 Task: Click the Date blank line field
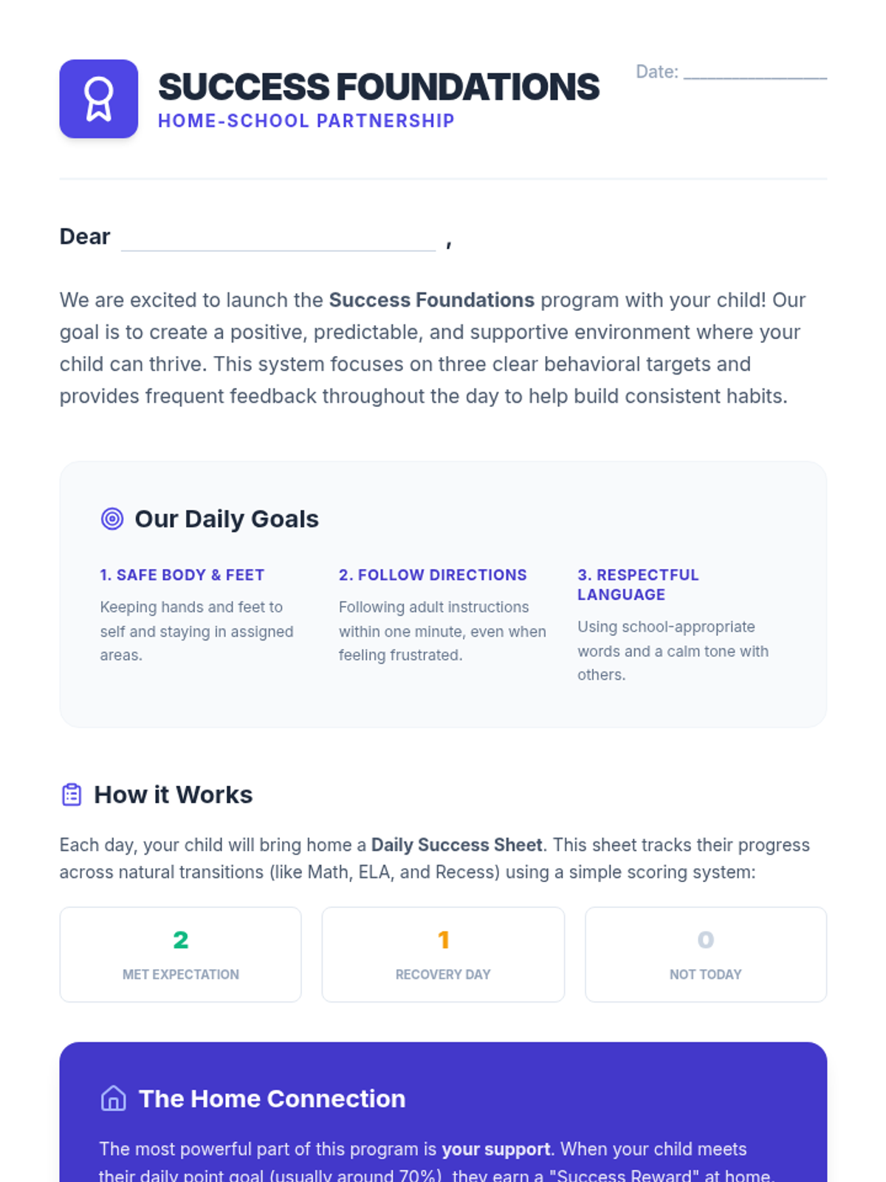pos(755,72)
